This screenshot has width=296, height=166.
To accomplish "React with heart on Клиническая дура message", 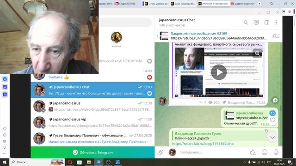I will tap(272, 120).
